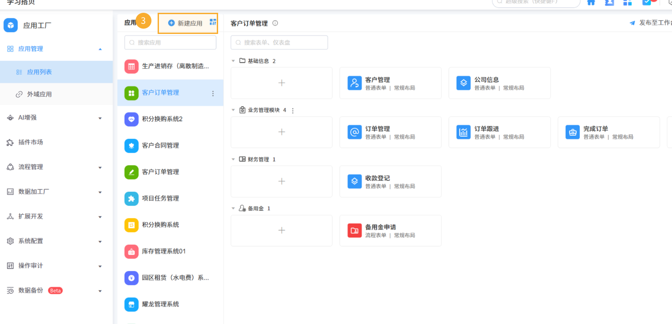Screen dimensions: 672x324
Task: Collapse the 基础信息 group
Action: [233, 61]
